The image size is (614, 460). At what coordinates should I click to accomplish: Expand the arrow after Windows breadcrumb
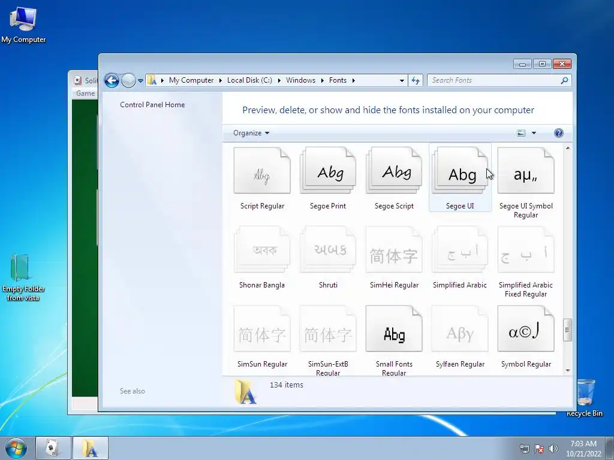(x=322, y=81)
